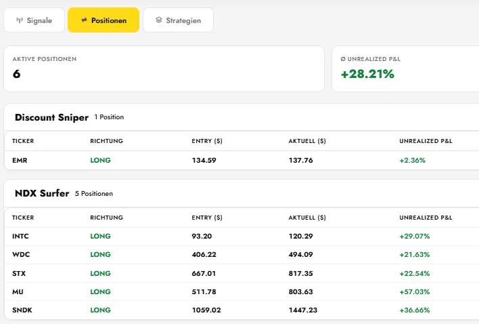Click the LONG direction in EMR row
This screenshot has width=479, height=324.
(101, 161)
